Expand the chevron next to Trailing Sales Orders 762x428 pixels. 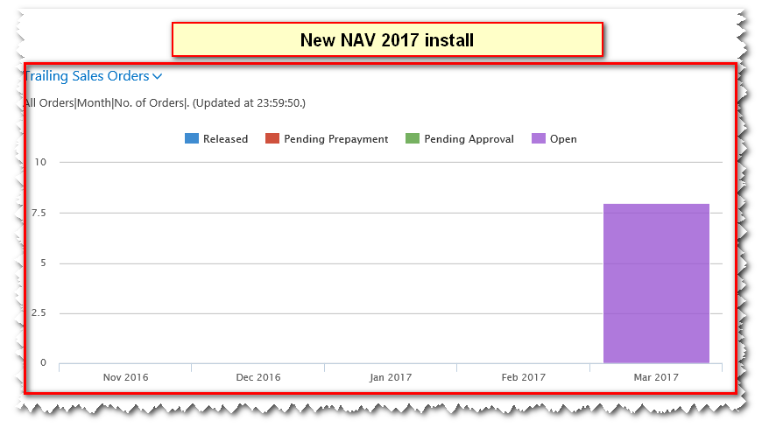point(158,77)
